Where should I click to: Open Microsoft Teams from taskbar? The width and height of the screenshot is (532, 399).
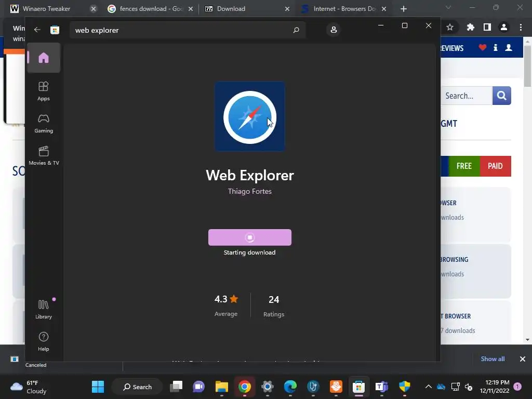click(381, 387)
